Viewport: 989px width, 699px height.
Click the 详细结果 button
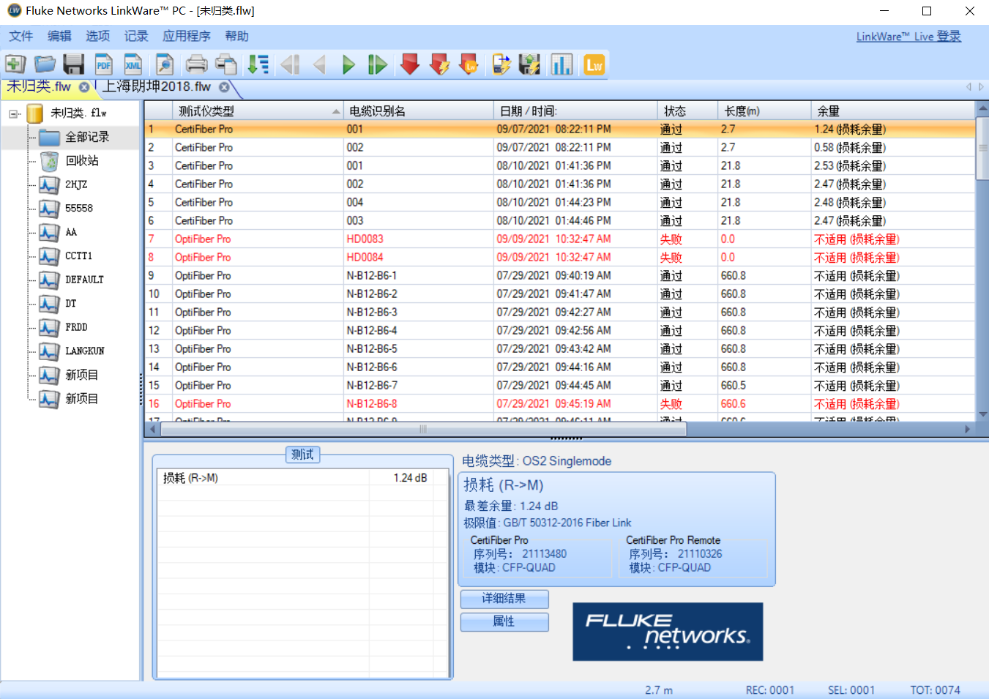pos(504,599)
